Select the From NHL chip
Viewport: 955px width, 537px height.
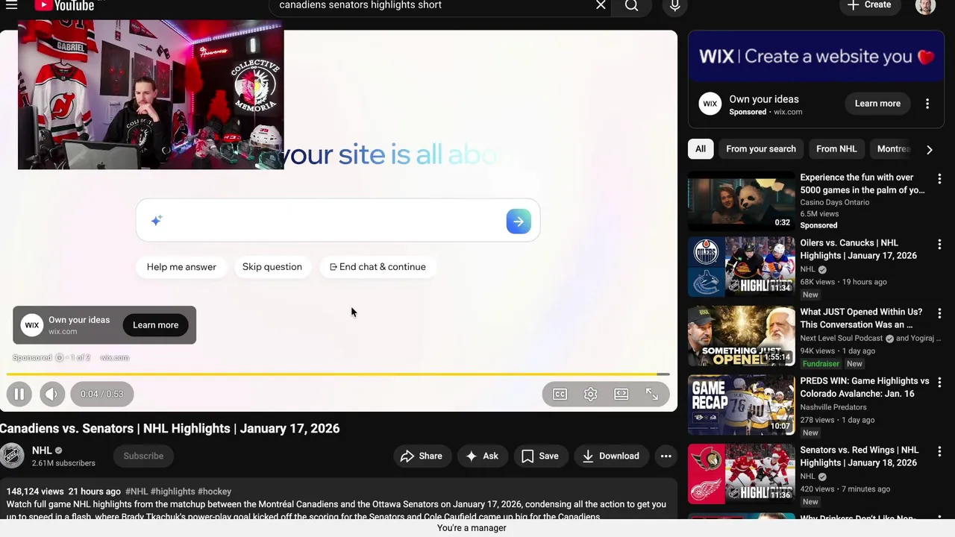(836, 149)
